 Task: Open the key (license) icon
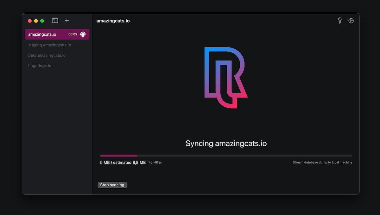(340, 21)
